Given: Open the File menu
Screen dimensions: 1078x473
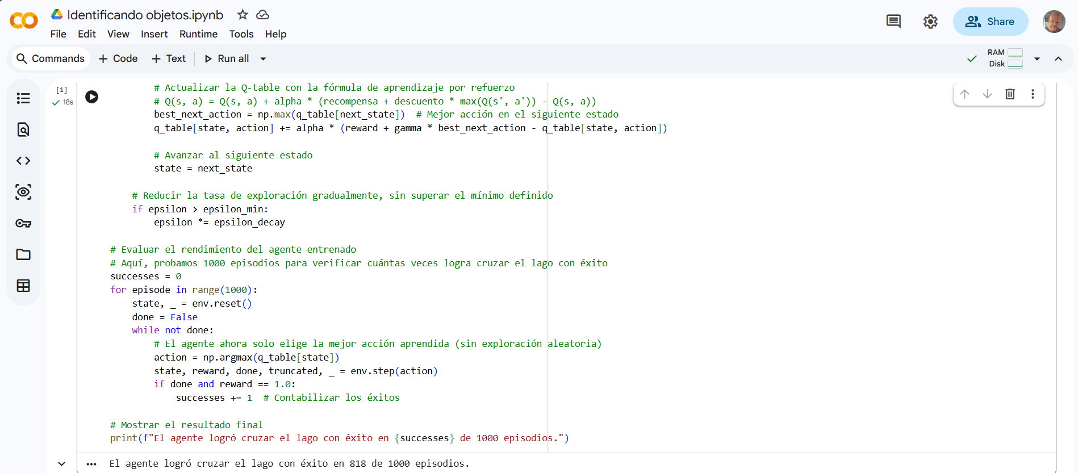Looking at the screenshot, I should click(58, 34).
